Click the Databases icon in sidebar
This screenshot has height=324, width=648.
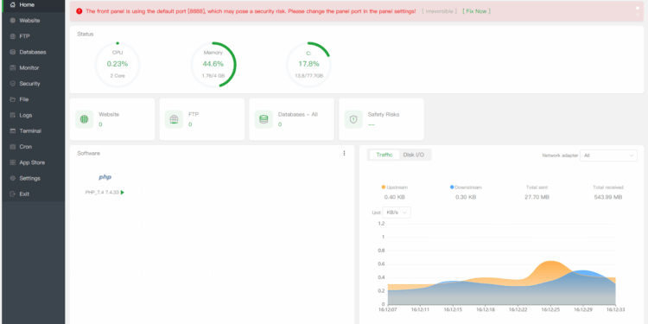(12, 52)
